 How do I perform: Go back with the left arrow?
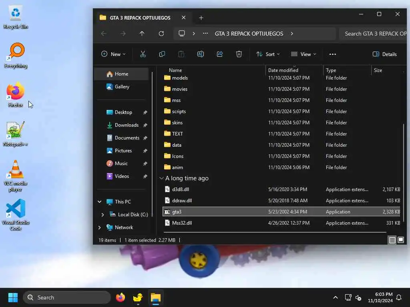104,34
